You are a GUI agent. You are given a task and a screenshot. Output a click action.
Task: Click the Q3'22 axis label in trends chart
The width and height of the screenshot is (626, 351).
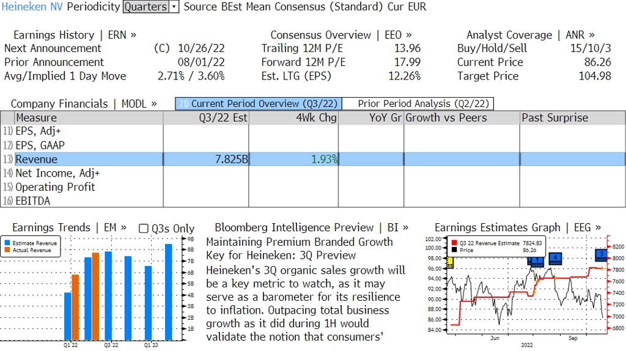tap(111, 345)
